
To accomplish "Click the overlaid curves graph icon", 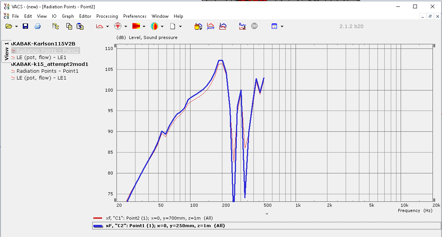I will pyautogui.click(x=223, y=26).
